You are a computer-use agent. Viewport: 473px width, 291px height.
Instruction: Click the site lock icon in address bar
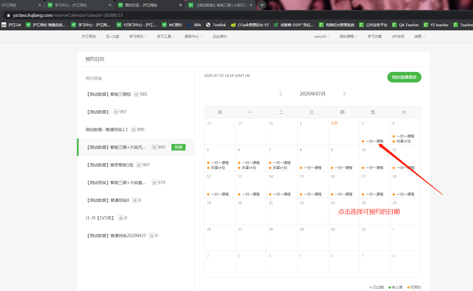point(8,15)
